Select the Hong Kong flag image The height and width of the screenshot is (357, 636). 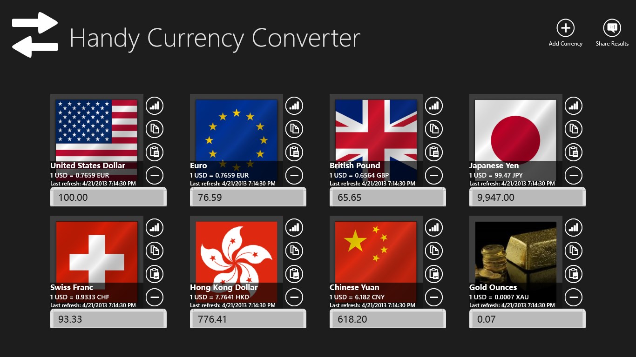click(236, 251)
